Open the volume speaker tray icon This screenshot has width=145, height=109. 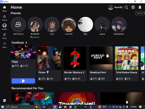pyautogui.click(x=113, y=107)
